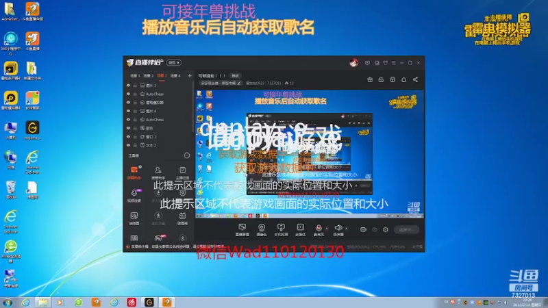The height and width of the screenshot is (308, 548).
Task: Lock the 雷电模拟器 layer
Action: click(135, 103)
